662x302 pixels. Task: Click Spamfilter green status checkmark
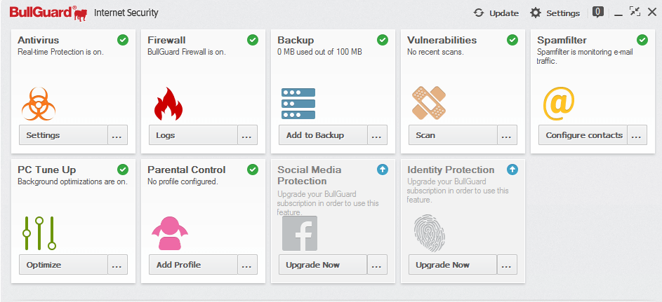pyautogui.click(x=642, y=40)
